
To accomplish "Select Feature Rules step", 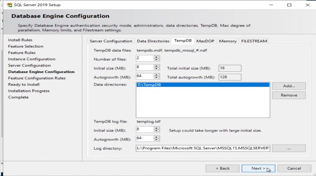I will pos(22,53).
